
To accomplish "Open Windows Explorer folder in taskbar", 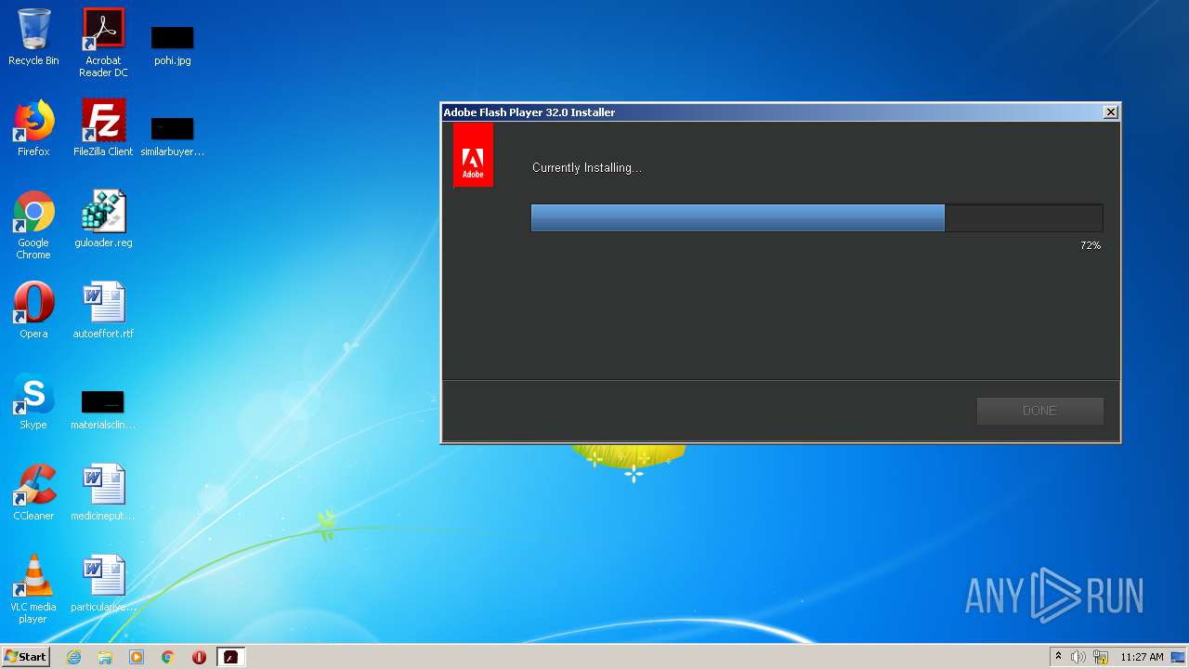I will 105,657.
